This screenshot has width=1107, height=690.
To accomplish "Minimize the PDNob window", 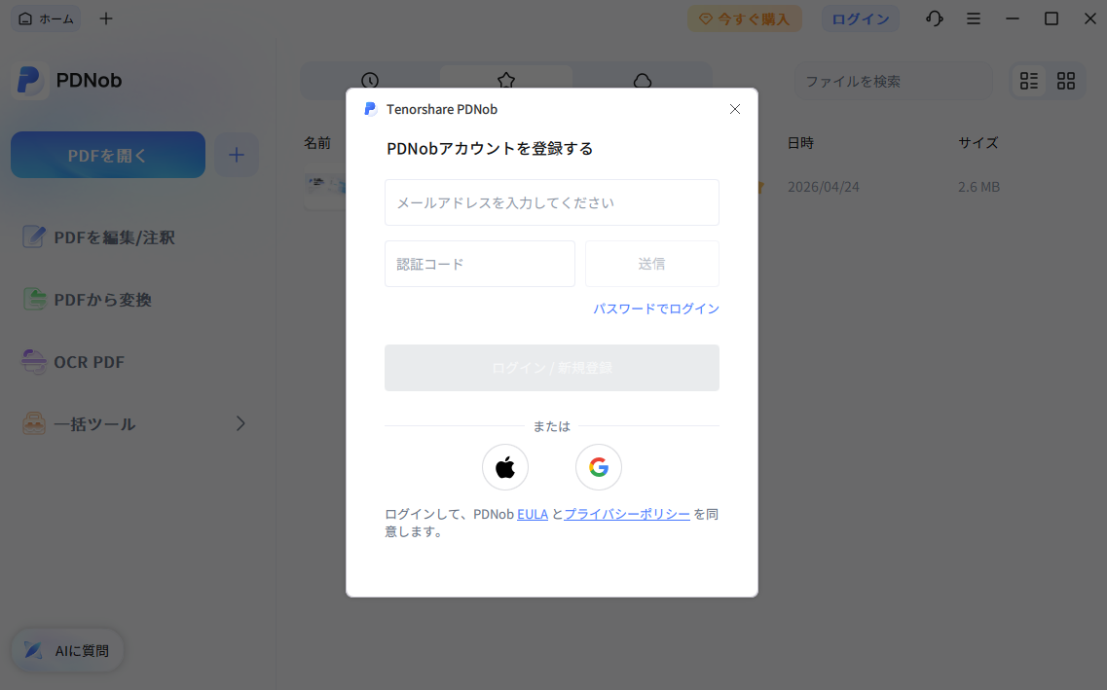I will pos(1013,19).
